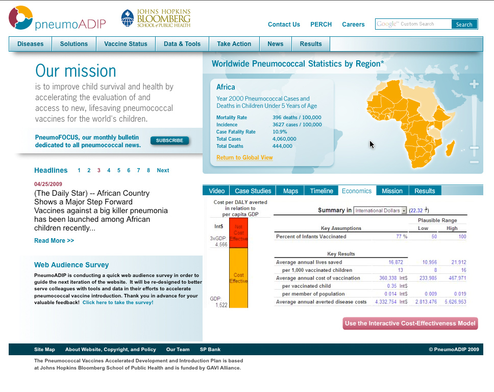Open the Summary currency dropdown
Image resolution: width=494 pixels, height=392 pixels.
coord(380,211)
